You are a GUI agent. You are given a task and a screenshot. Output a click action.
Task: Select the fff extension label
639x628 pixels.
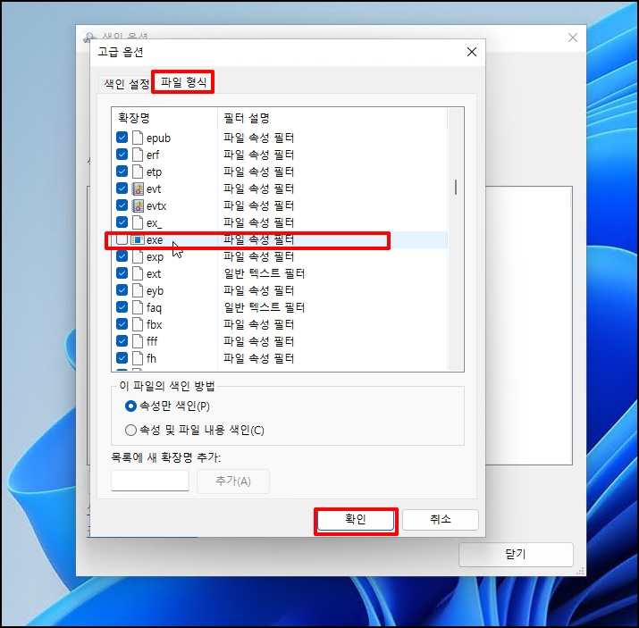pyautogui.click(x=152, y=341)
